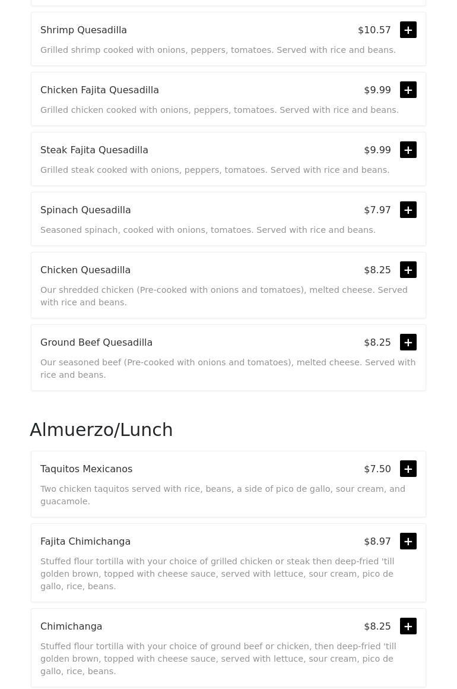Click the Taquitos Mexicanos item title
Viewport: 457px width, 689px height.
coord(87,469)
